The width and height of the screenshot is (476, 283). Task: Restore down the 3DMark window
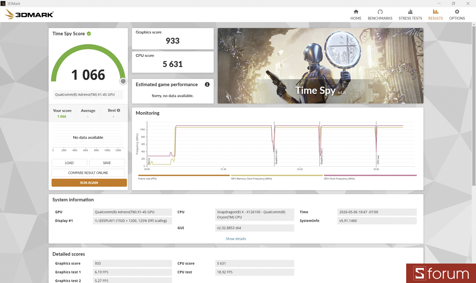[453, 4]
